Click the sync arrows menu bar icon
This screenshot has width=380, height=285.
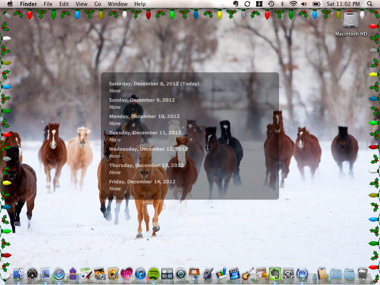(247, 4)
